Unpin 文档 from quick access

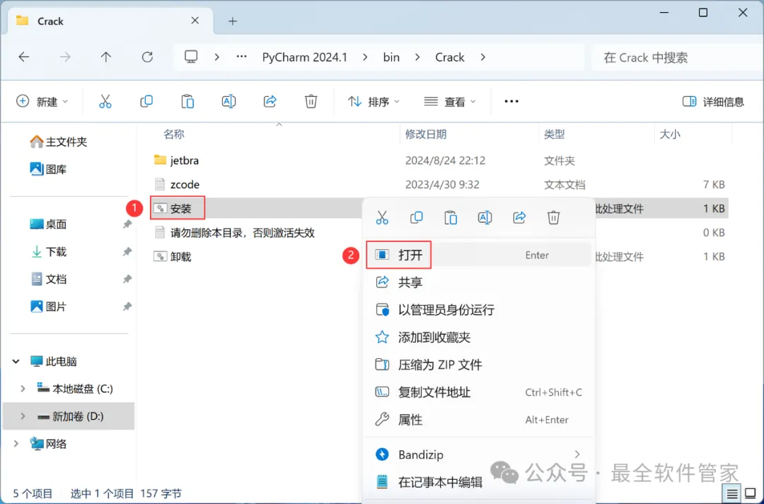127,279
